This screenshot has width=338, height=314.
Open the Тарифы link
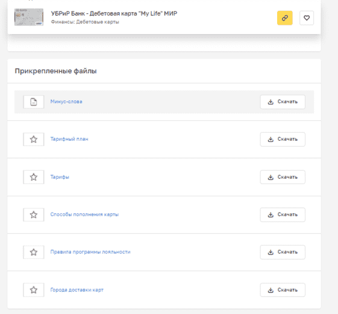(60, 177)
